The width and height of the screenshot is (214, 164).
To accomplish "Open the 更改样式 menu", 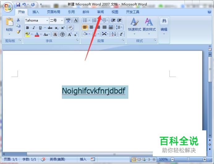I will coord(149,26).
